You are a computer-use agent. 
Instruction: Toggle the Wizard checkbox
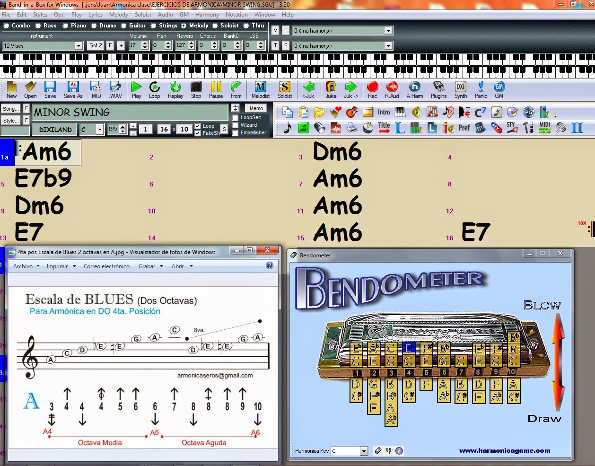pos(236,125)
